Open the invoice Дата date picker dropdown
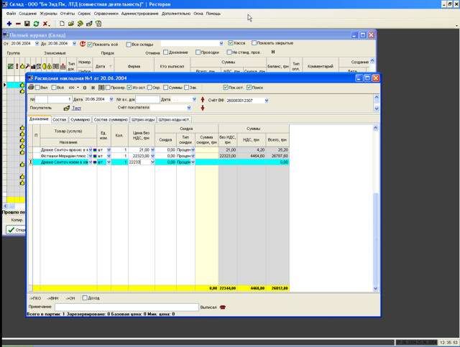460x347 pixels. click(x=110, y=100)
